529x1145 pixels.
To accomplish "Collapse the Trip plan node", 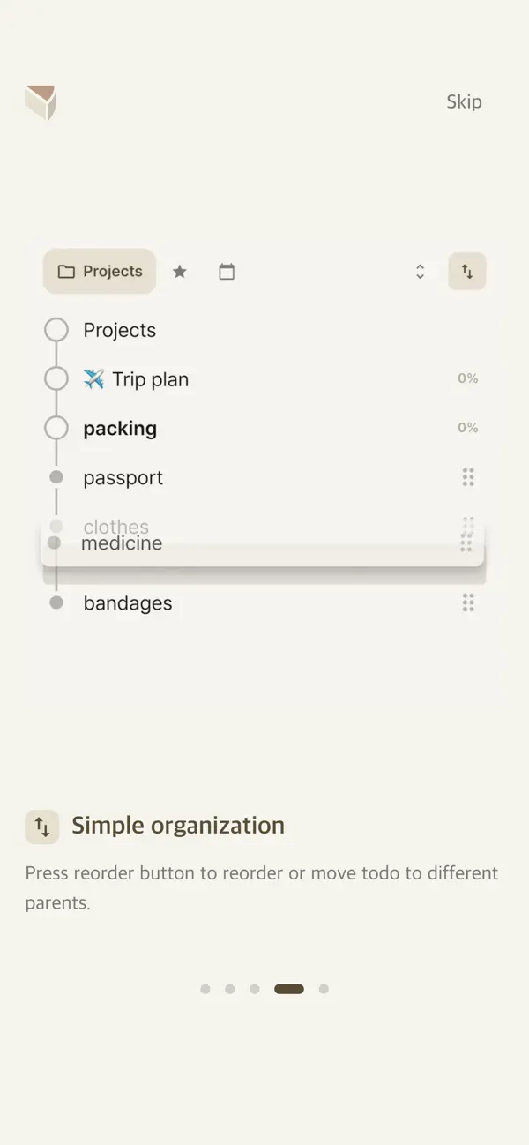I will (56, 378).
